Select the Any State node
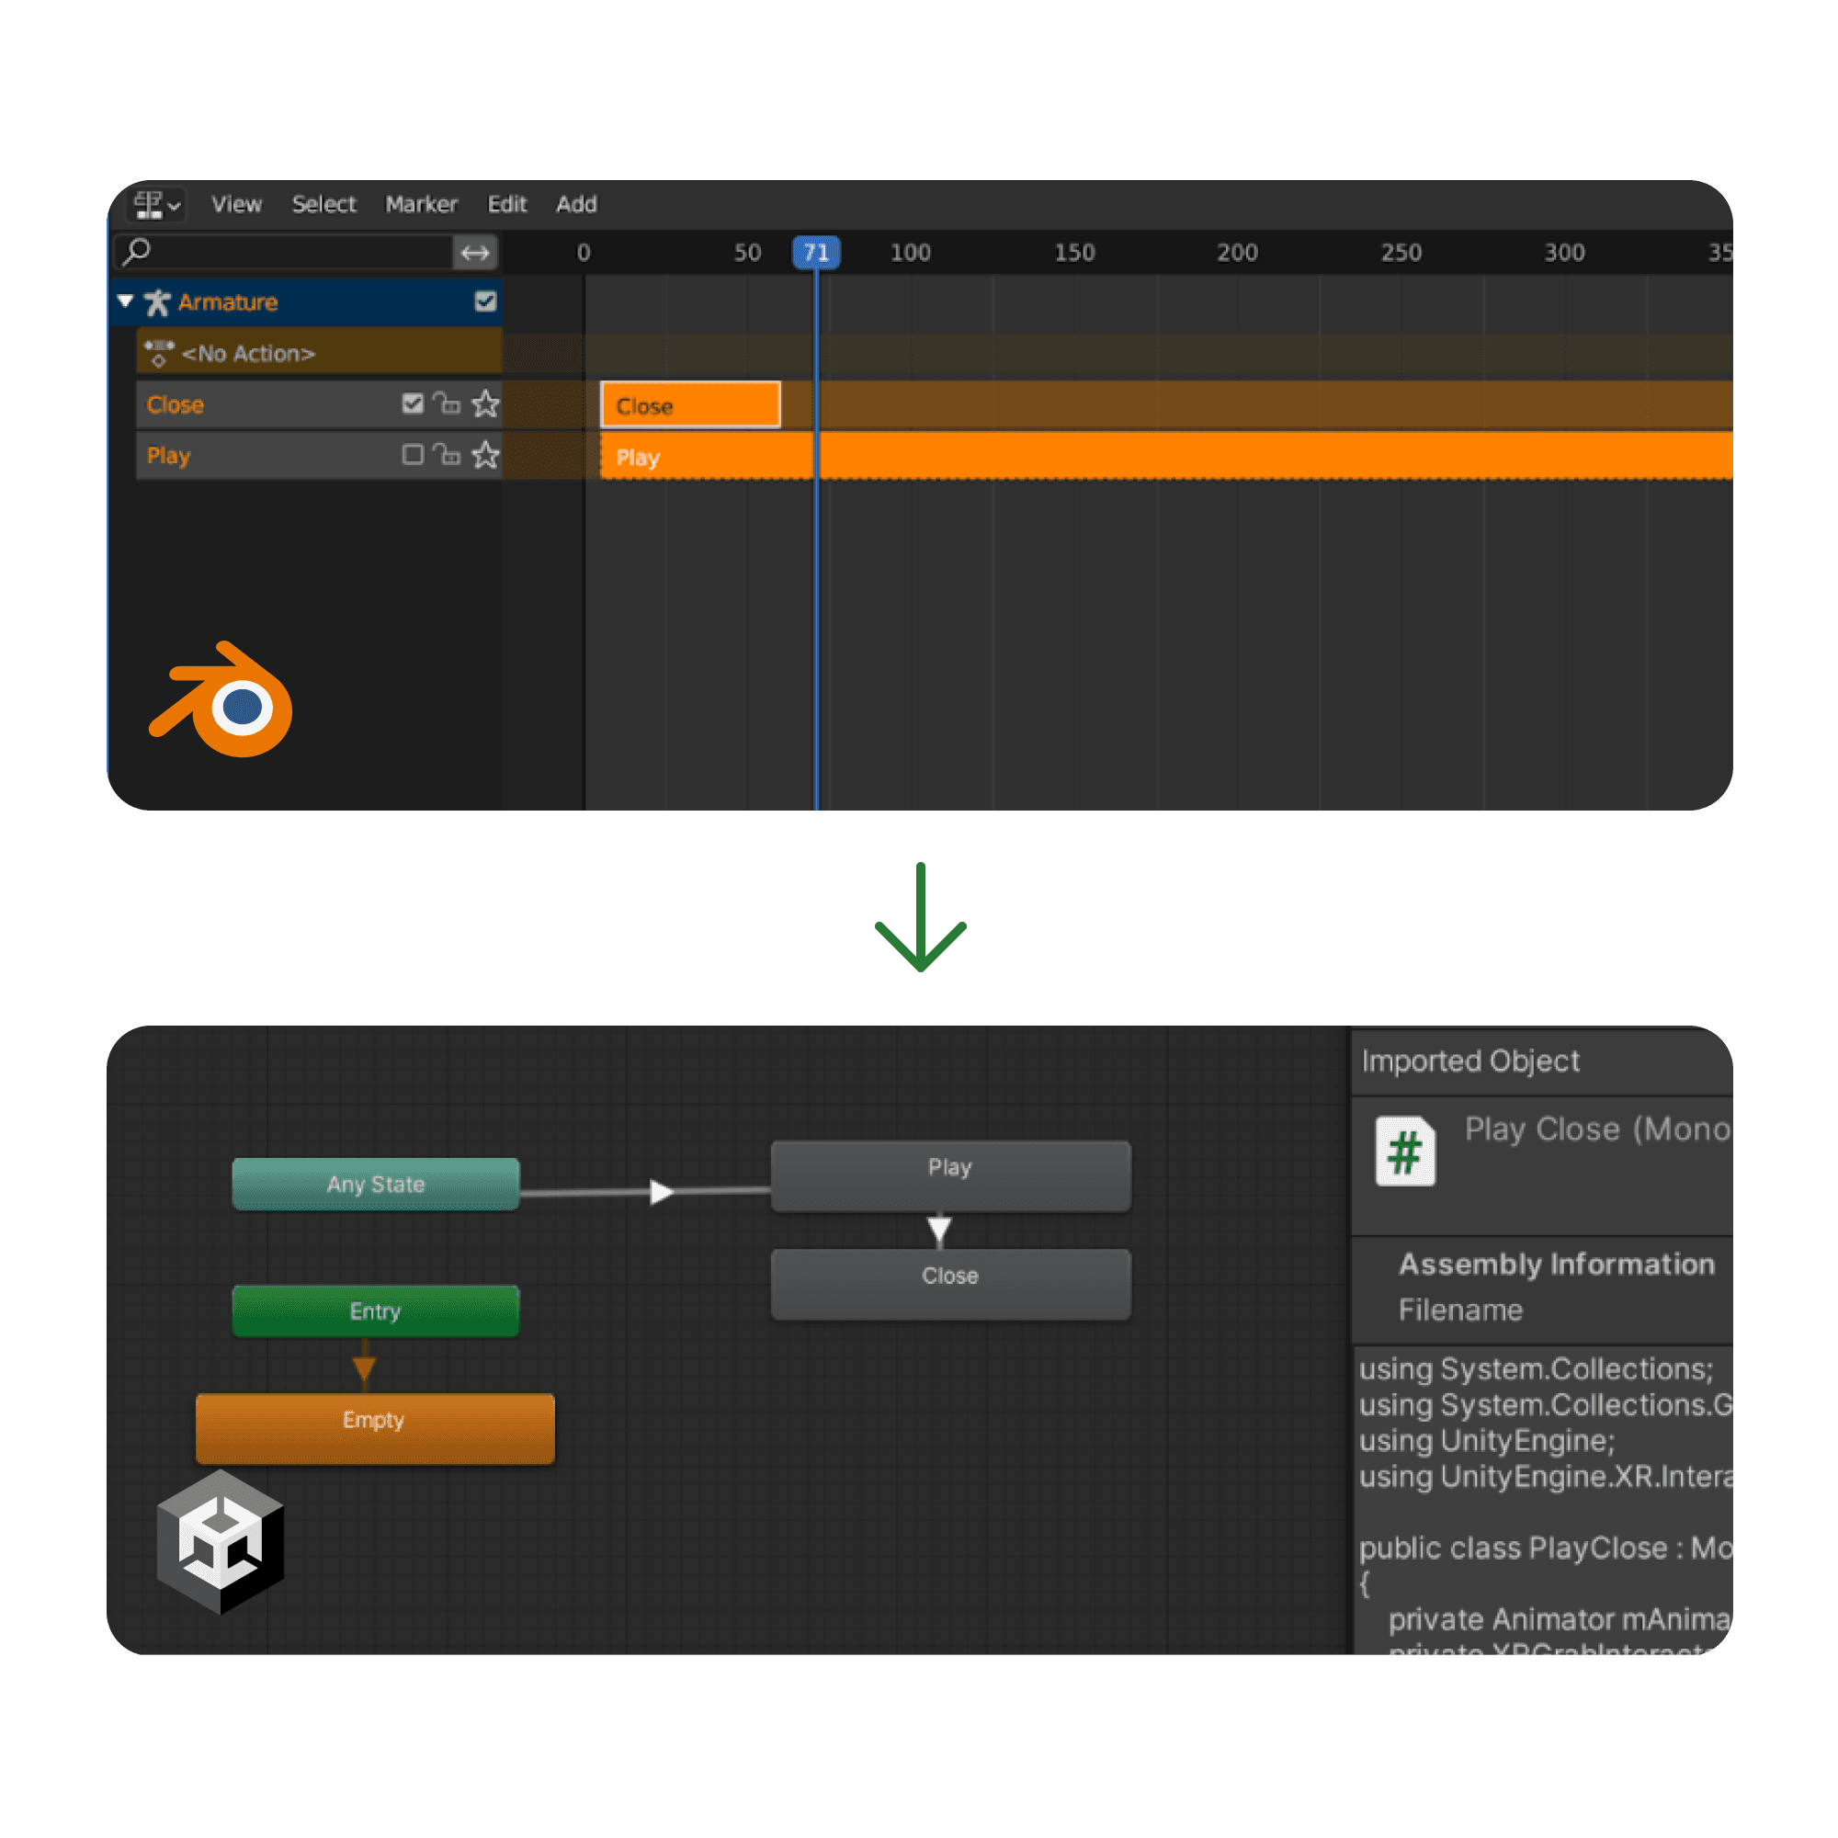The width and height of the screenshot is (1838, 1838). click(x=376, y=1185)
